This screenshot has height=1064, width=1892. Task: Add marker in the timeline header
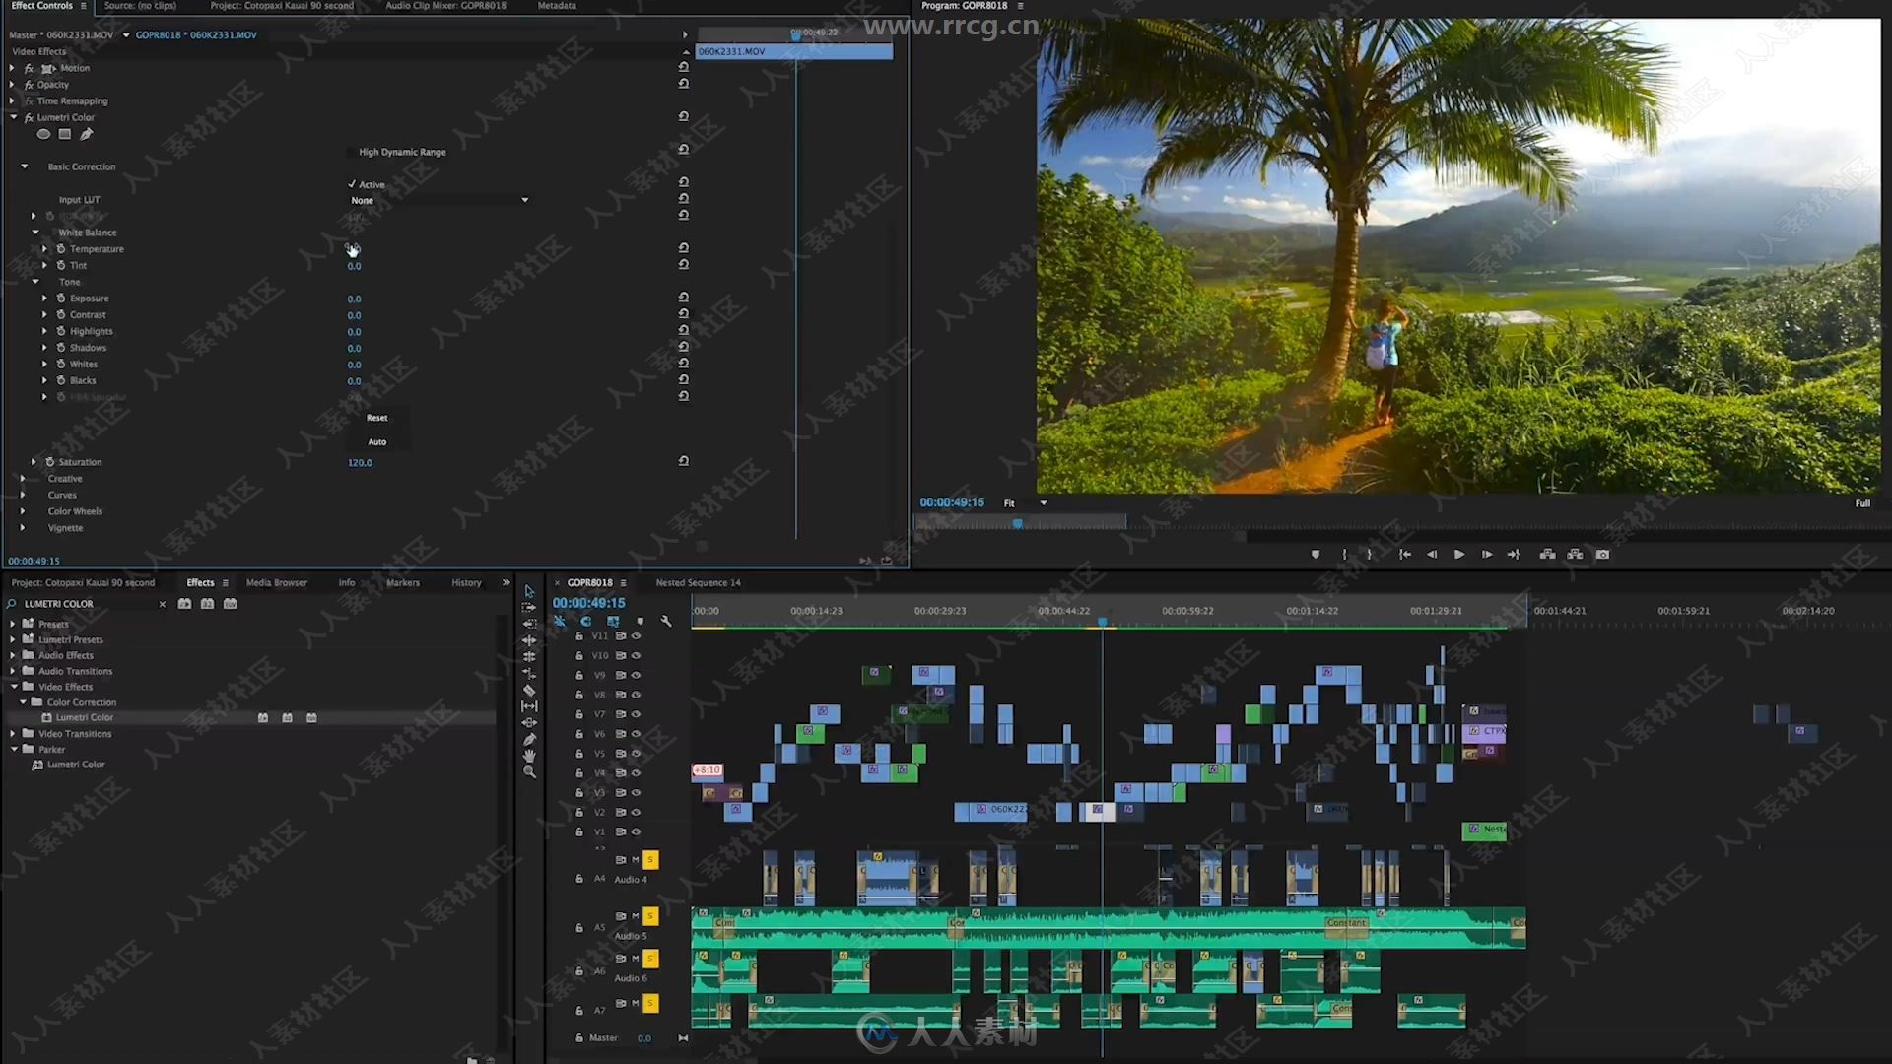point(640,622)
